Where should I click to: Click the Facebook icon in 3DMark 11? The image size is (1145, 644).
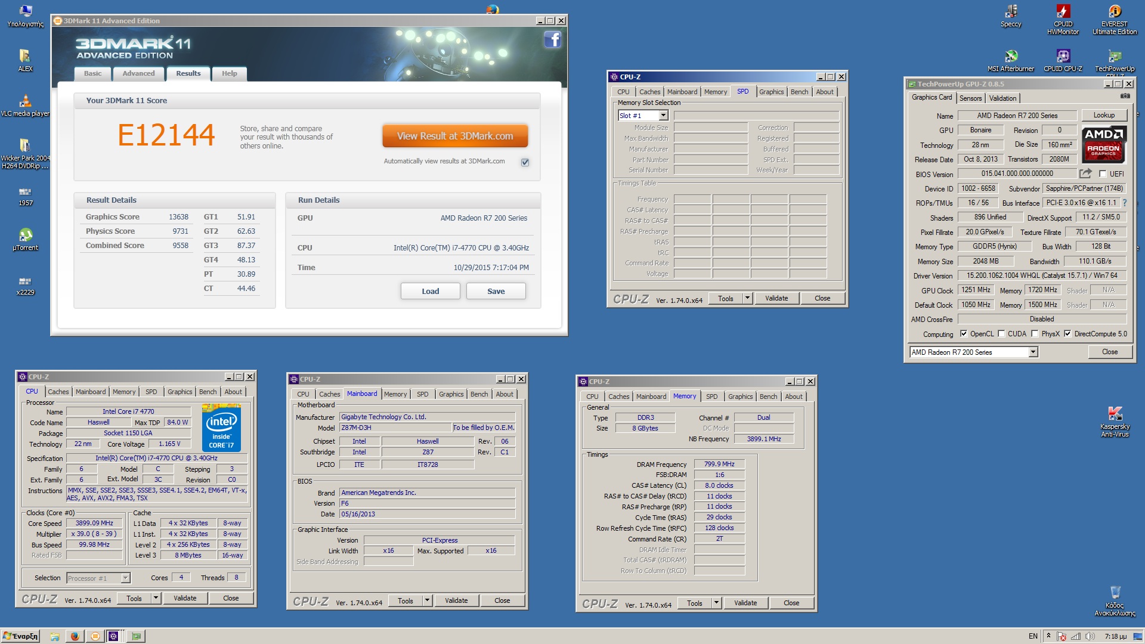tap(552, 40)
